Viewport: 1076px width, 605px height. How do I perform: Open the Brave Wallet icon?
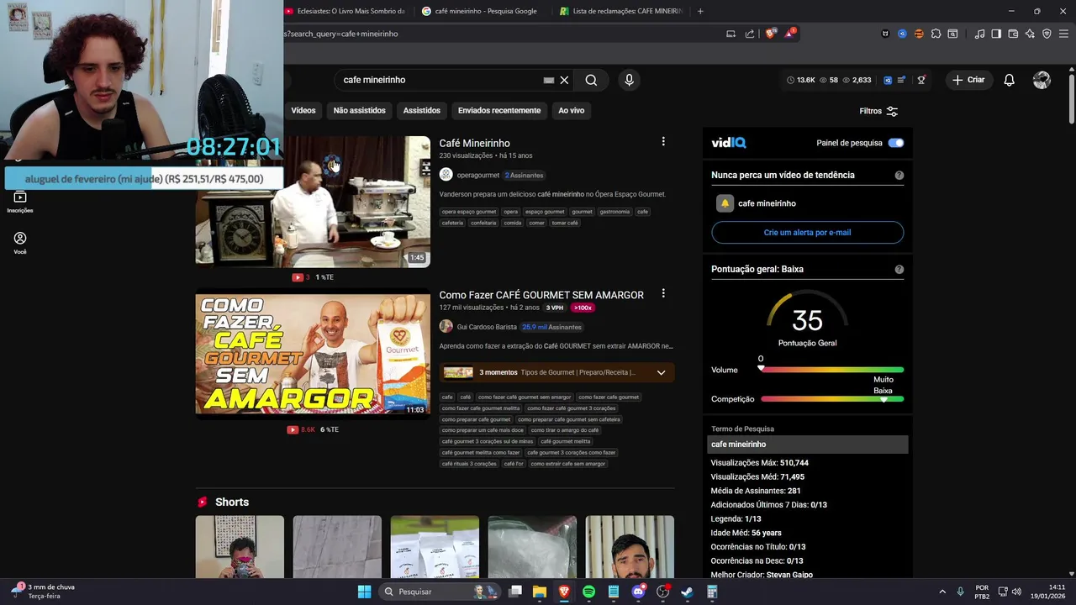pyautogui.click(x=1013, y=34)
